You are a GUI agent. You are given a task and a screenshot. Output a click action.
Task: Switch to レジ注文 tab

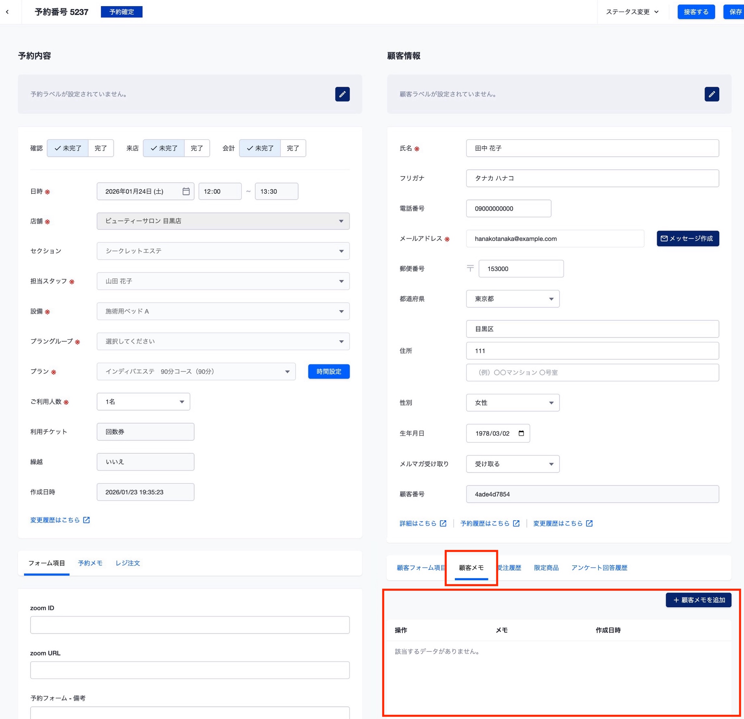tap(128, 563)
